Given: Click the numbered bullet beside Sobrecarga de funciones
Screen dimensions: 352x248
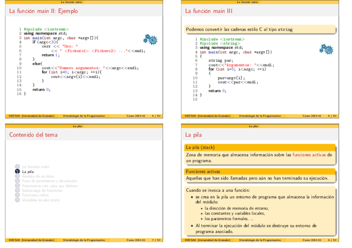Looking at the screenshot, I should 17,190.
